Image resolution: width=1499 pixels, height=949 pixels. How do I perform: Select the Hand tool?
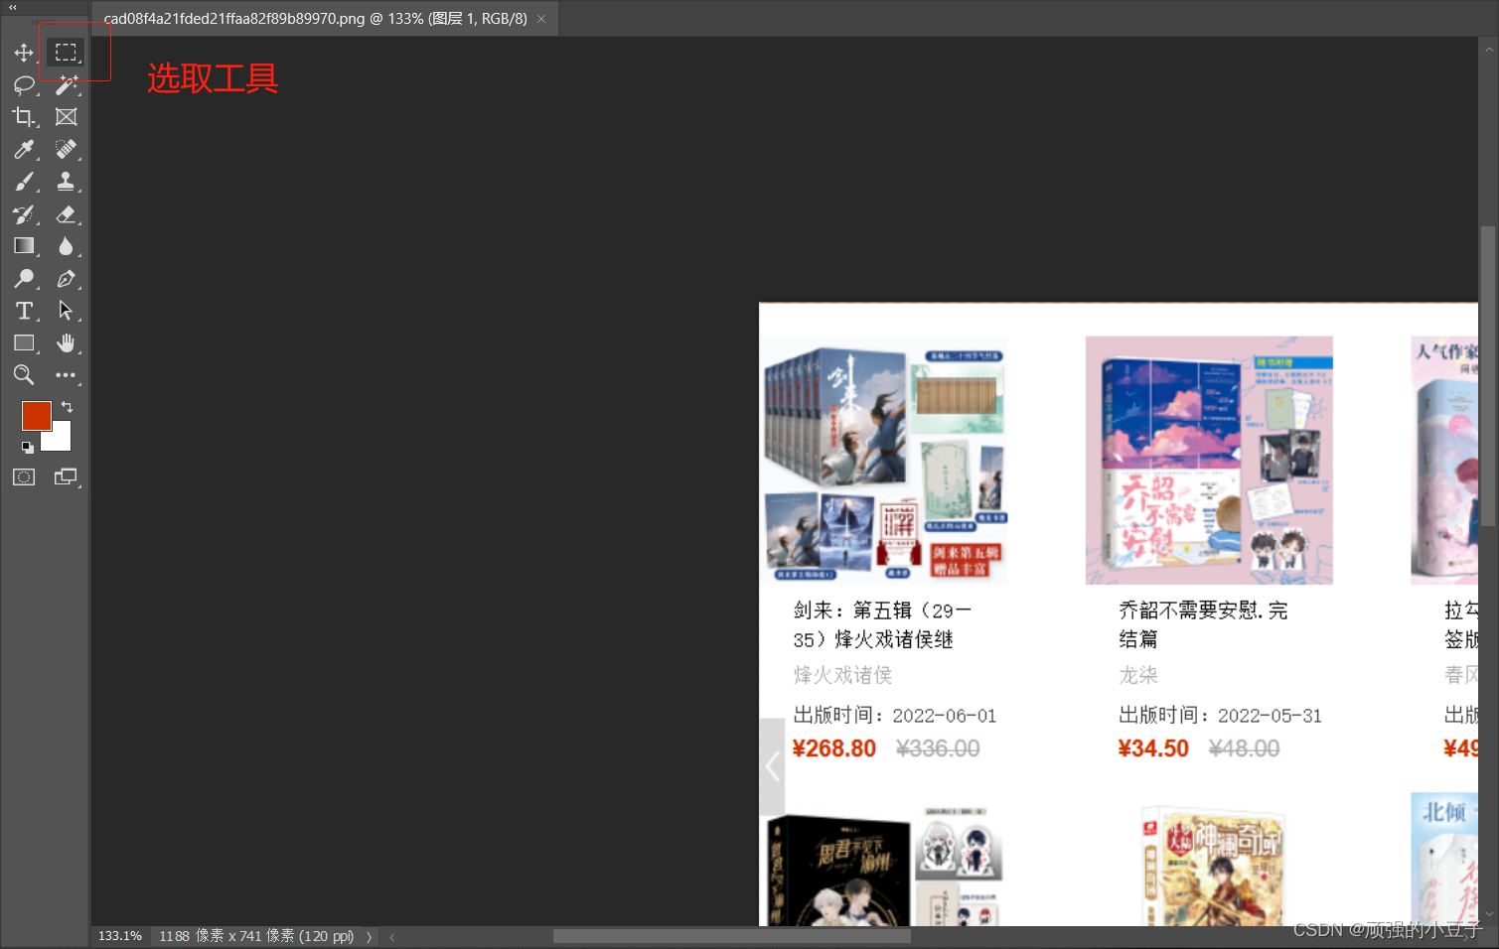pos(66,343)
